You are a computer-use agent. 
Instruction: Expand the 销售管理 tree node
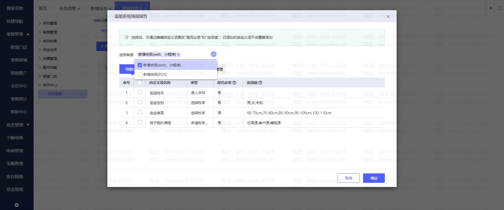[x=40, y=32]
